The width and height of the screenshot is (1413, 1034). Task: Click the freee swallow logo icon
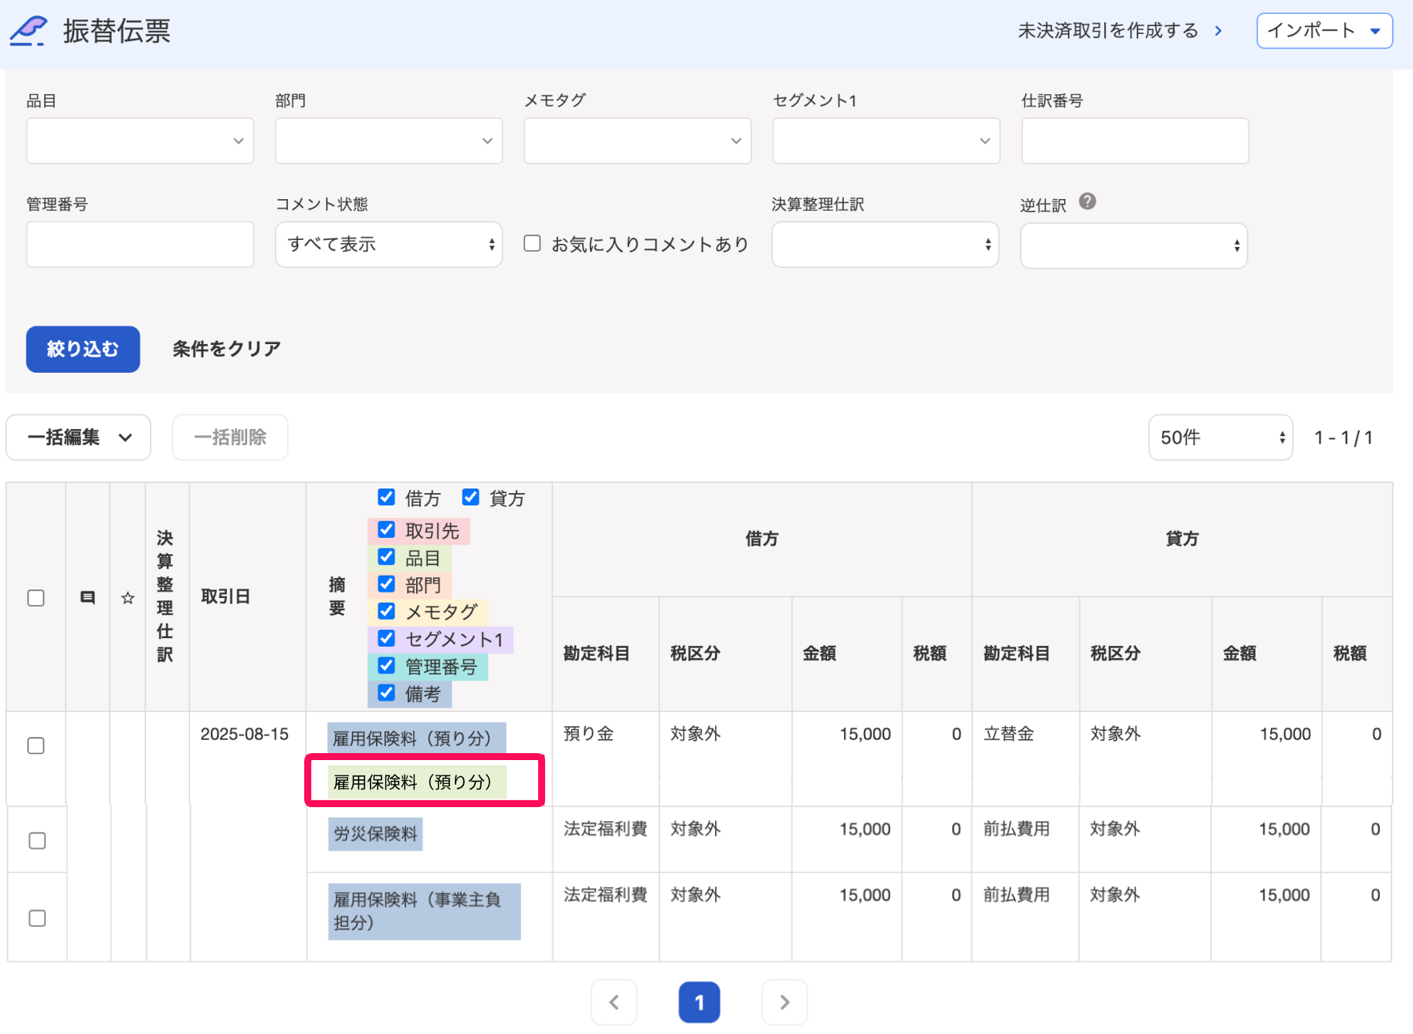coord(29,31)
